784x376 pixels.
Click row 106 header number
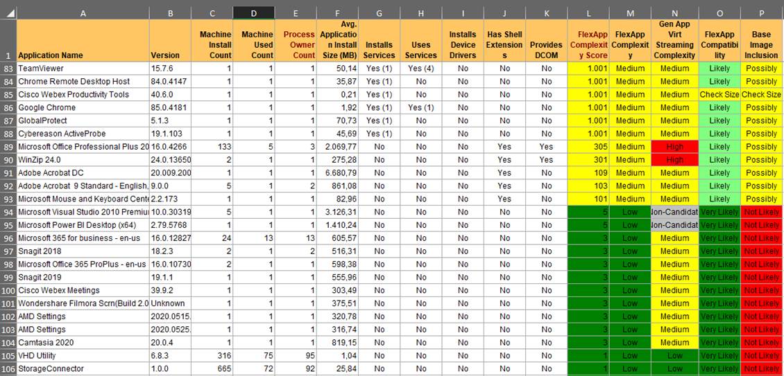pos(8,369)
